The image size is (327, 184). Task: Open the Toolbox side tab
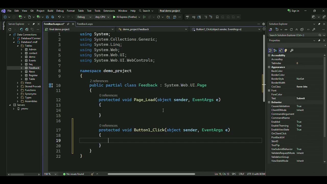tap(4, 26)
